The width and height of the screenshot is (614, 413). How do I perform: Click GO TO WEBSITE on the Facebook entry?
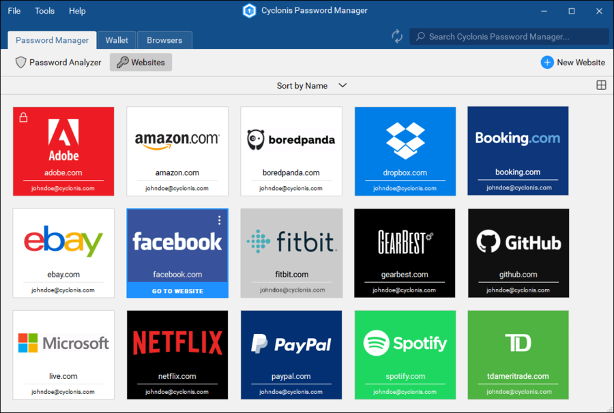(x=177, y=290)
